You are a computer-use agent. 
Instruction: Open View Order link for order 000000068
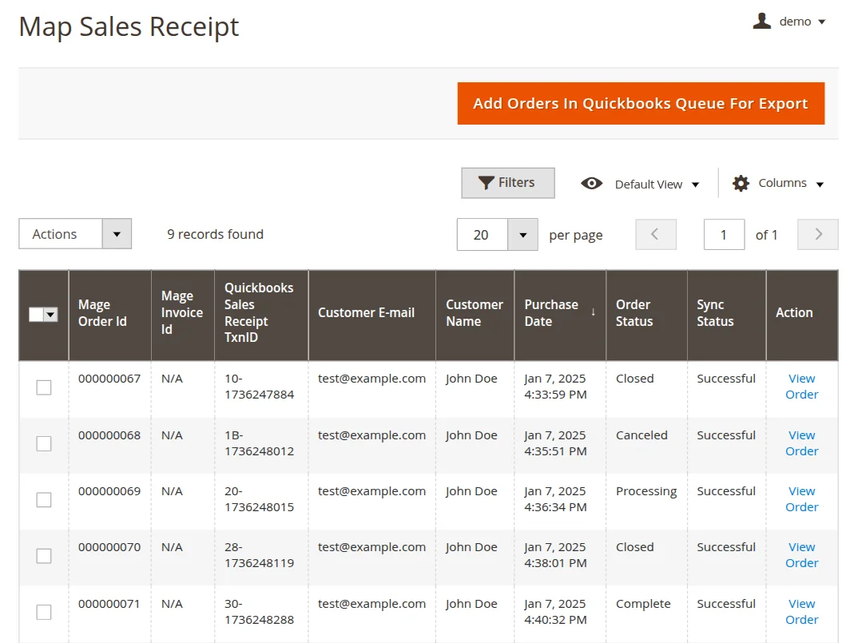coord(801,443)
